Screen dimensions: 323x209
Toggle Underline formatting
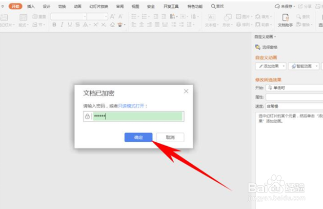tap(70, 25)
